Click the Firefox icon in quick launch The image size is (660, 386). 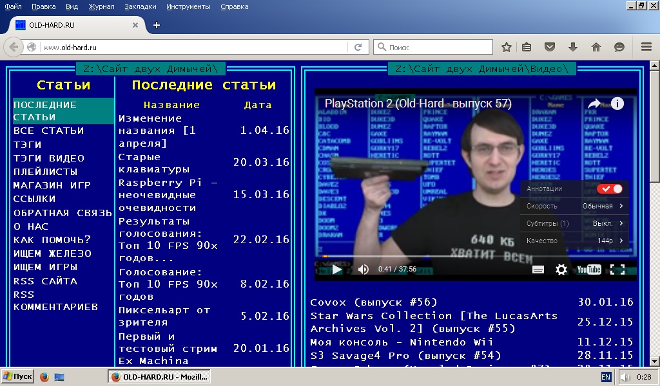(44, 377)
